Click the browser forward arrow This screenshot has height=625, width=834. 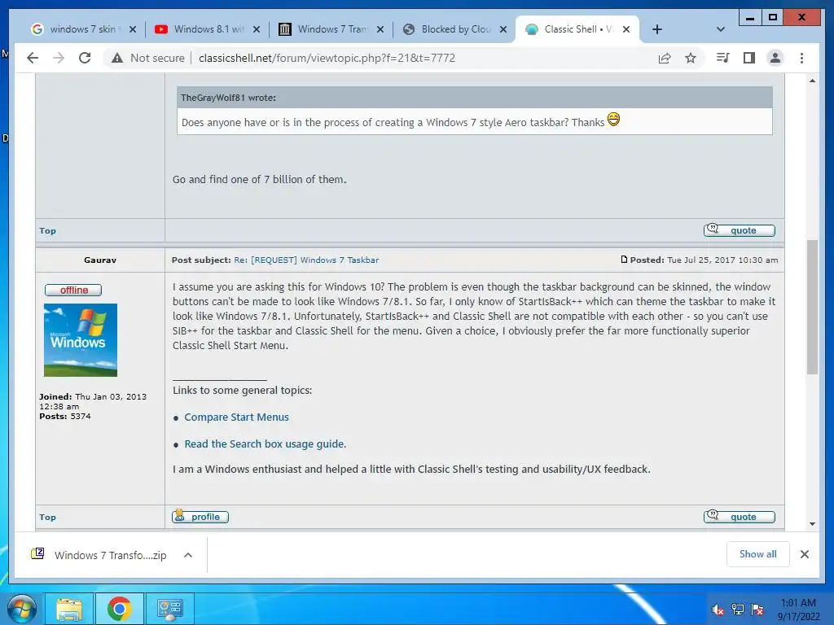tap(59, 58)
